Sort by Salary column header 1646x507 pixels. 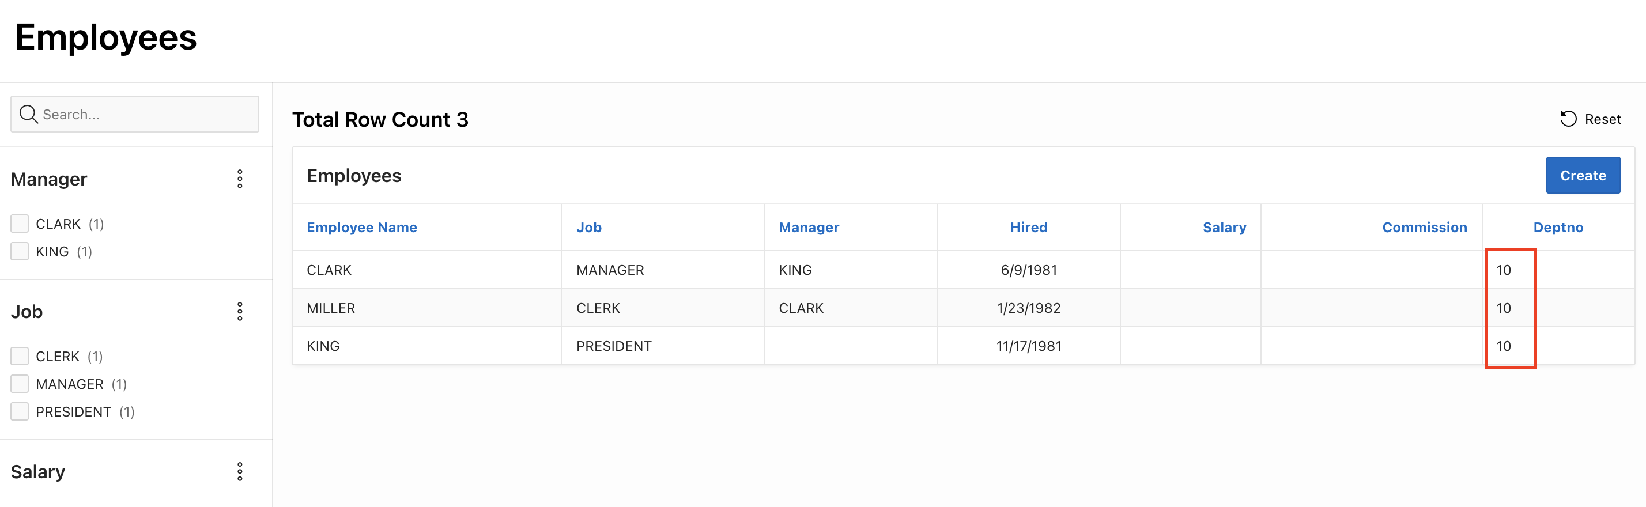point(1224,228)
